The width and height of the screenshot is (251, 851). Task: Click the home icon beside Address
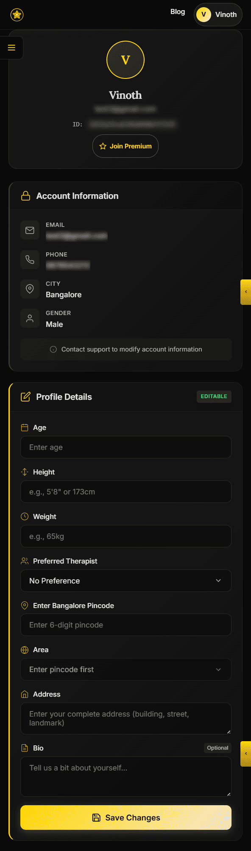[x=25, y=694]
